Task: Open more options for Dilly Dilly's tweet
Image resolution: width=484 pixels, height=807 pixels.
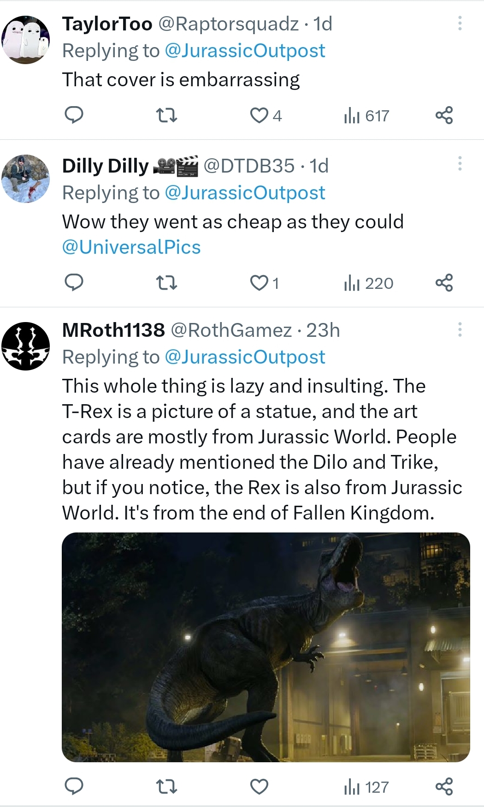Action: coord(460,163)
